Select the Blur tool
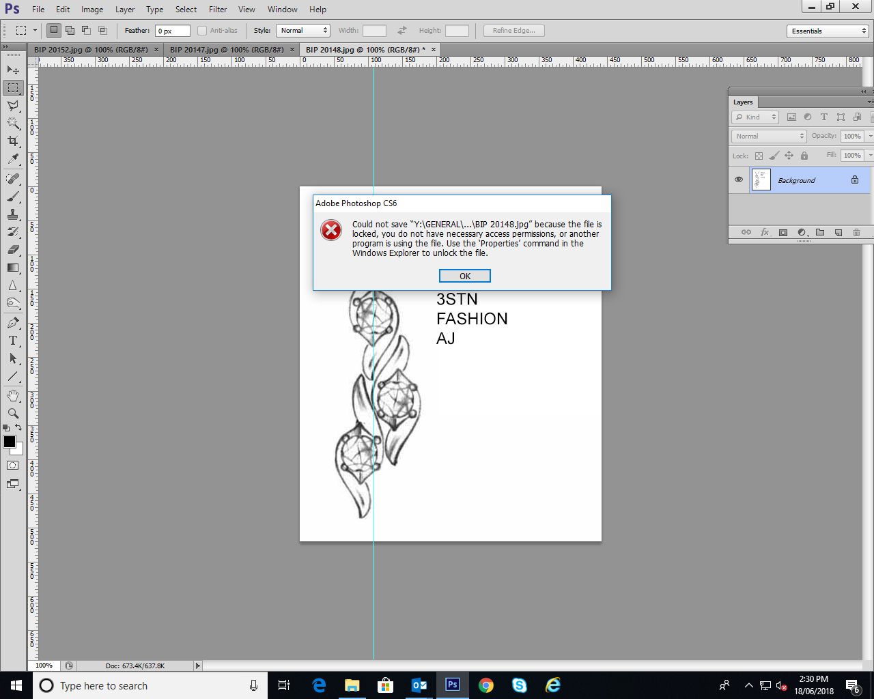The image size is (874, 699). pos(13,285)
